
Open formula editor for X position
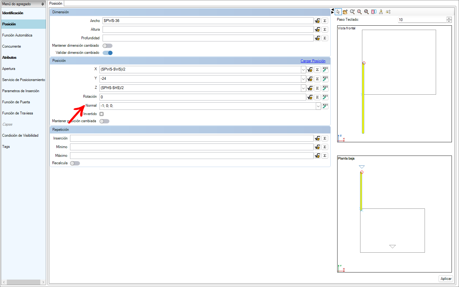pos(310,70)
